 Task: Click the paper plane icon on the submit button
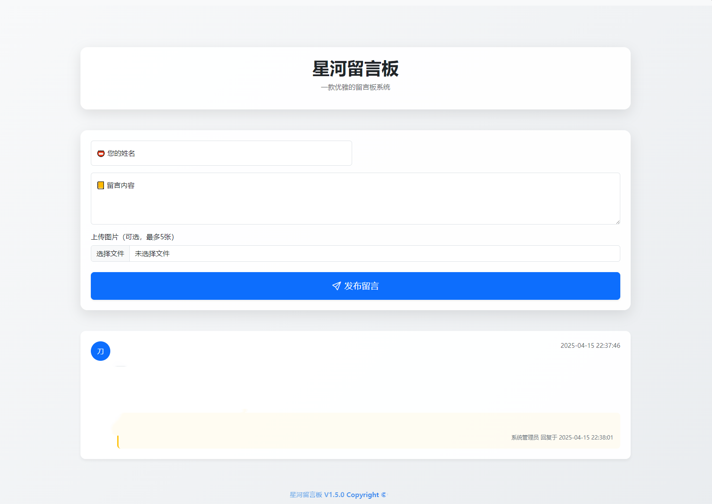point(336,286)
